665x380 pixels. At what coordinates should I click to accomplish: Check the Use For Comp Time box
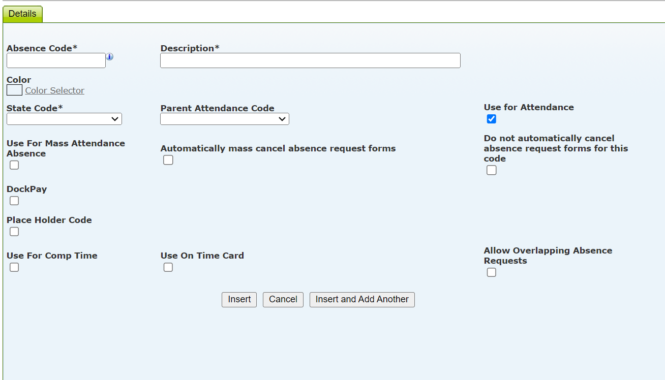(14, 267)
